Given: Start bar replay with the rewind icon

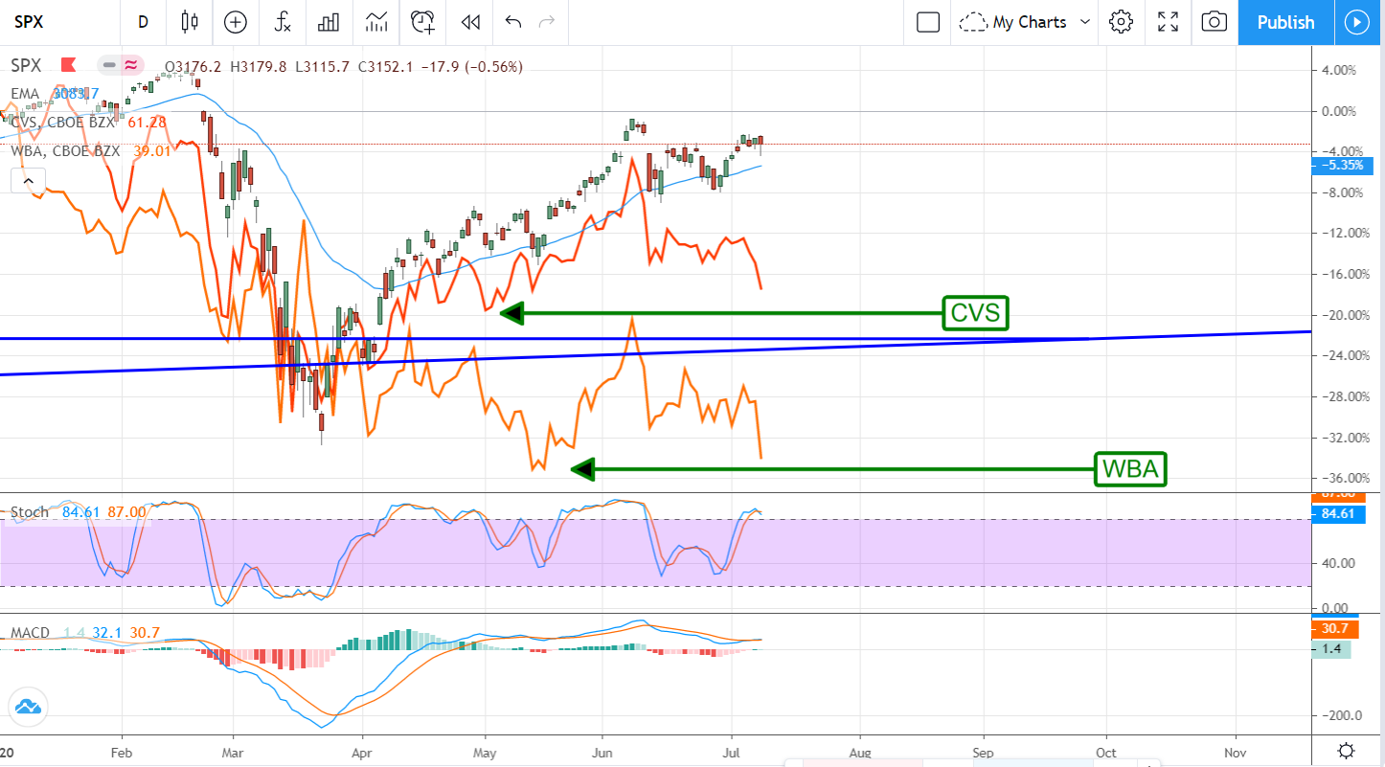Looking at the screenshot, I should (469, 22).
